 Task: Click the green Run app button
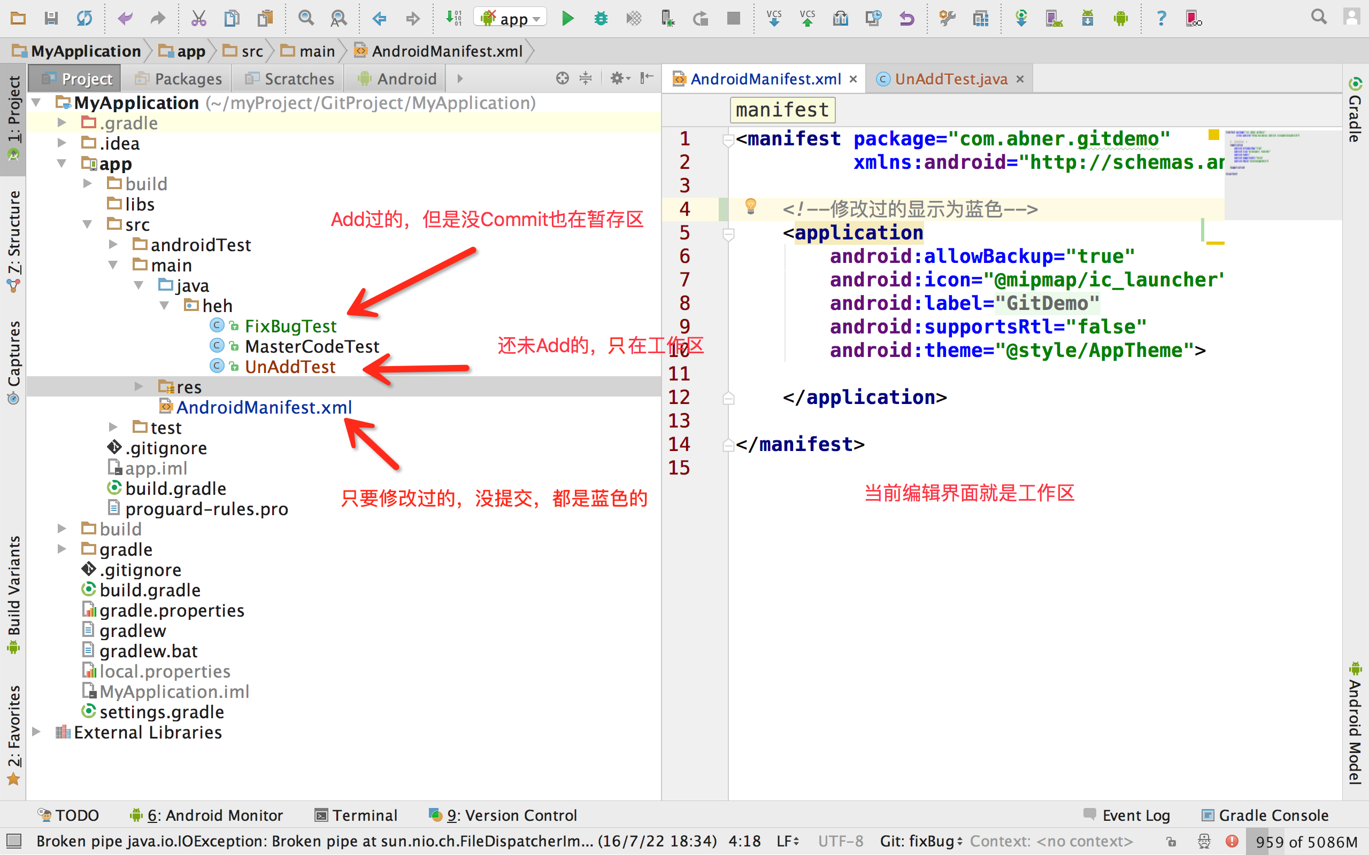click(x=567, y=19)
